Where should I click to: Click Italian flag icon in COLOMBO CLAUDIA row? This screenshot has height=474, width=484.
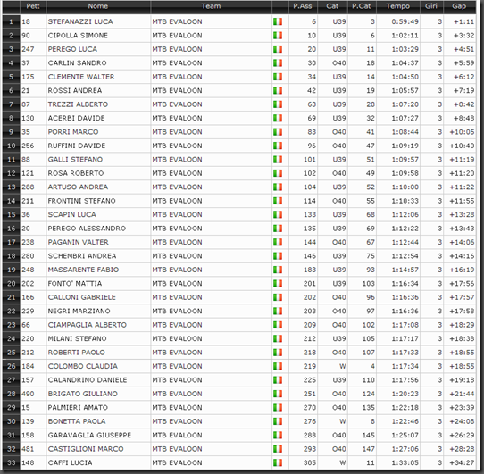point(278,366)
